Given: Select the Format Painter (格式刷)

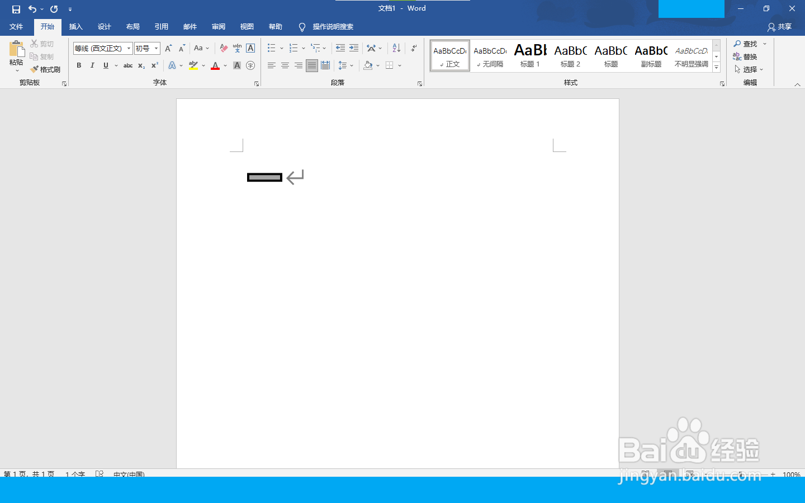Looking at the screenshot, I should point(45,69).
